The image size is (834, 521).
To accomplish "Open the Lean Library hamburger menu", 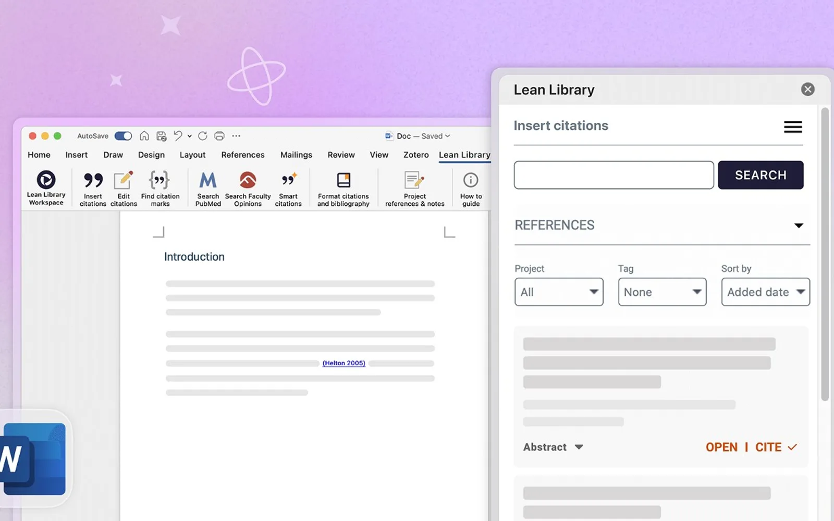I will point(793,127).
